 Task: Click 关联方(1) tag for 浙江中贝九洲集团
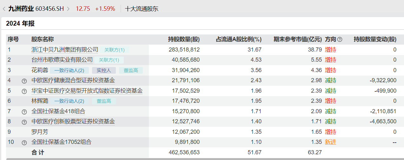[x=115, y=50]
